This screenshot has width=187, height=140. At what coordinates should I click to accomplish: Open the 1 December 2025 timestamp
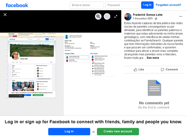coord(143,19)
